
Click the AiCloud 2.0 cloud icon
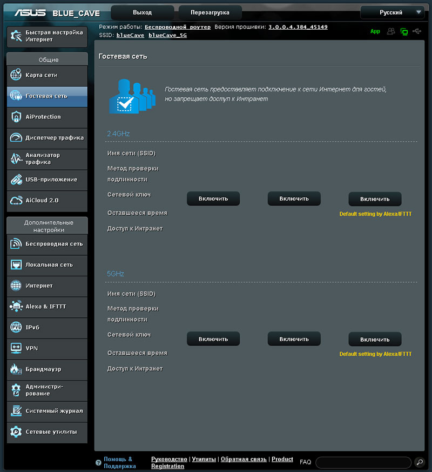16,200
